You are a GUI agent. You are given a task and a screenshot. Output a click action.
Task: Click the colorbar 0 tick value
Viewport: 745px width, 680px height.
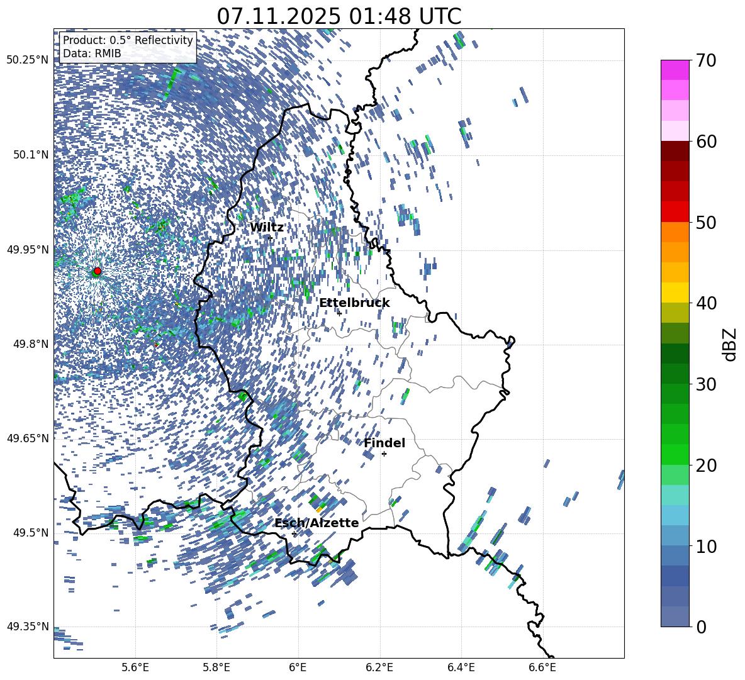click(x=701, y=627)
